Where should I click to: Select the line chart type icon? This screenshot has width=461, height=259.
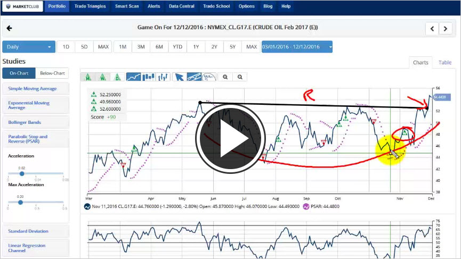coord(134,77)
